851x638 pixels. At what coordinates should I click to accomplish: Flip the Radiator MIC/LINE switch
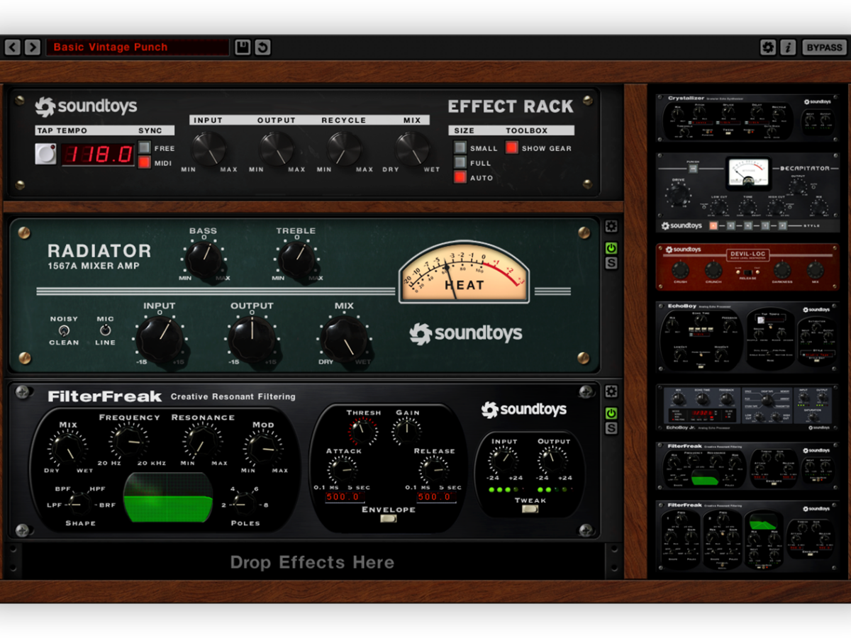point(105,330)
